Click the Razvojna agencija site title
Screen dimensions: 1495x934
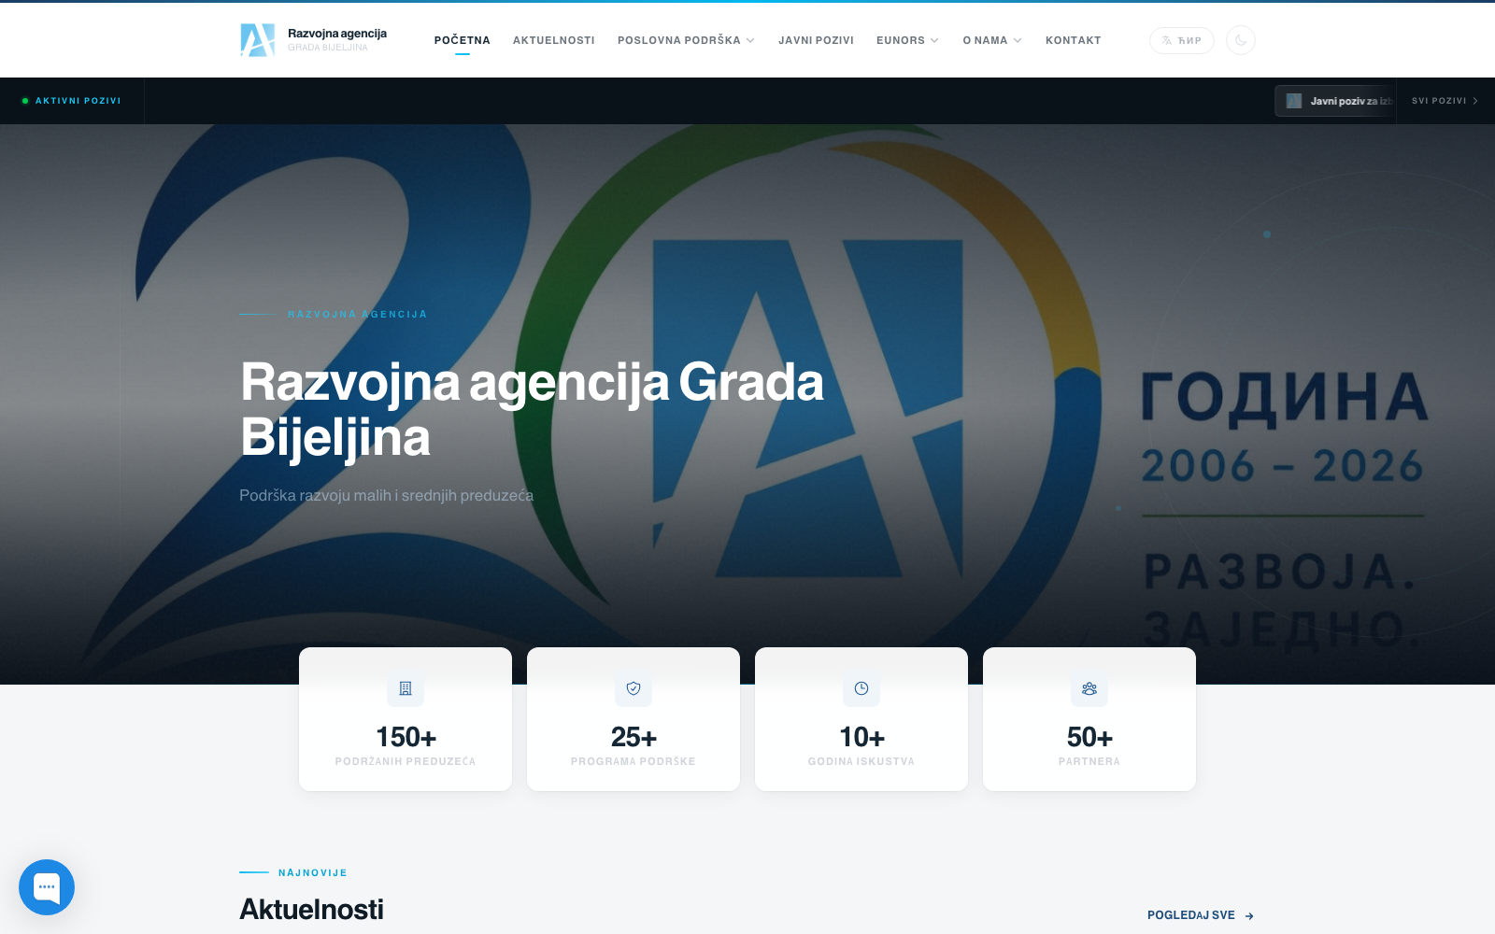(337, 34)
